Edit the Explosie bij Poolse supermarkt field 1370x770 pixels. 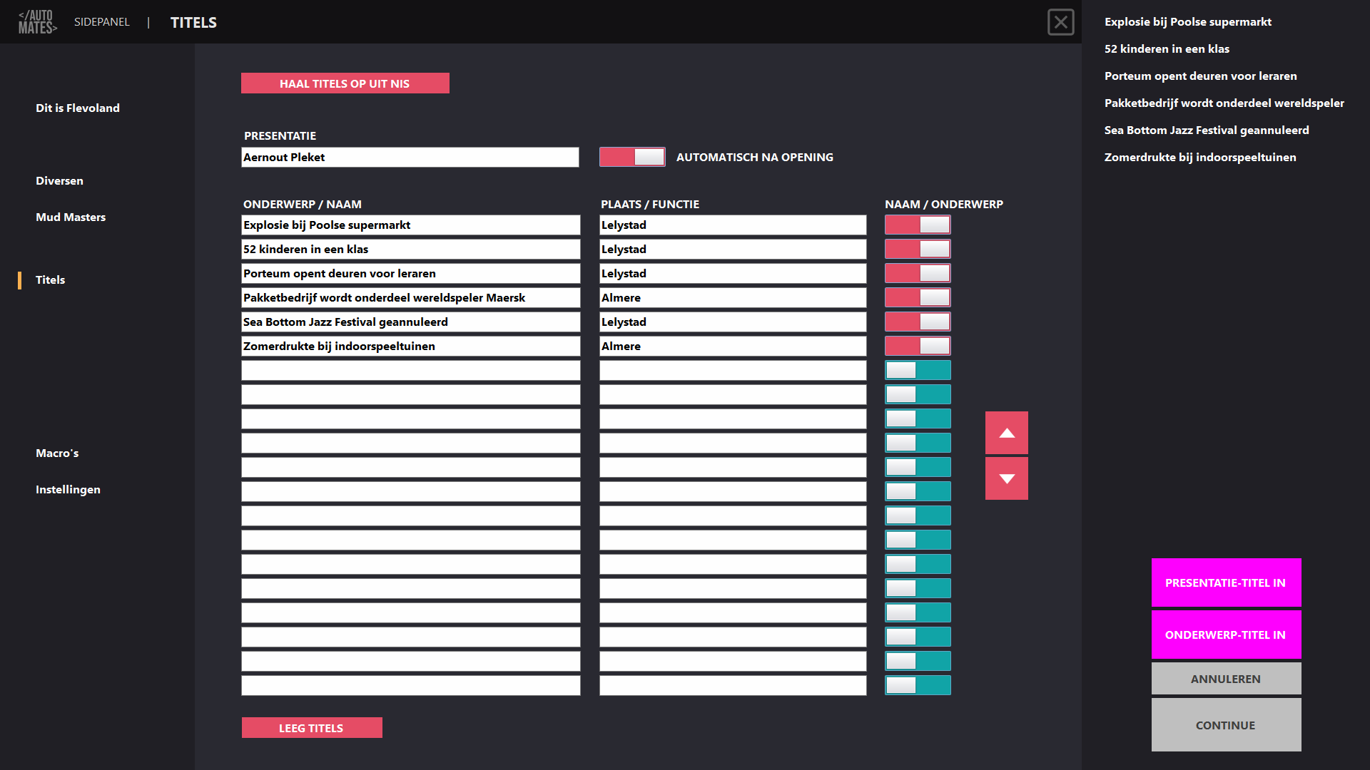point(411,225)
